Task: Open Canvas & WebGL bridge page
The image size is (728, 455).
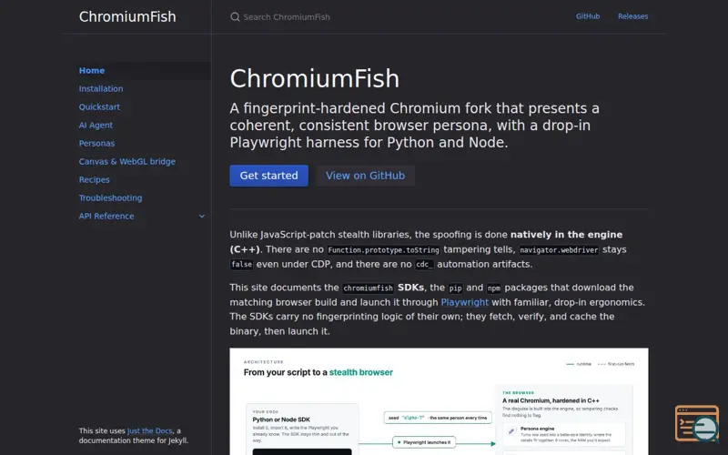Action: click(x=127, y=162)
